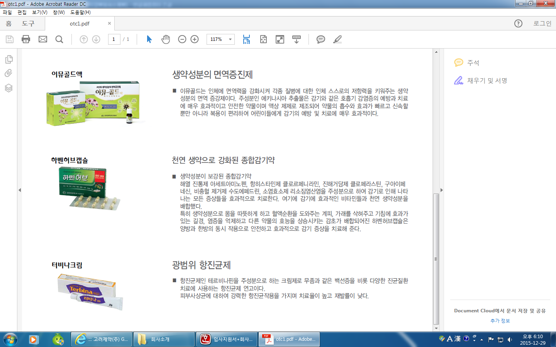The image size is (556, 347).
Task: Expand the 117% zoom level dropdown
Action: click(x=230, y=39)
